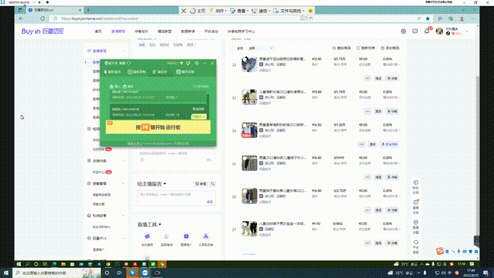Screen dimensions: 494x278
Task: Open 分享数据榜 tool icon in 直播工具
Action: (204, 238)
